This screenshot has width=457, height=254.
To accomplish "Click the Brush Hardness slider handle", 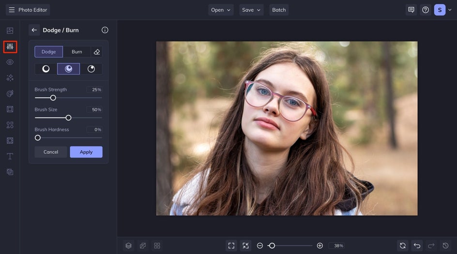I will (38, 138).
